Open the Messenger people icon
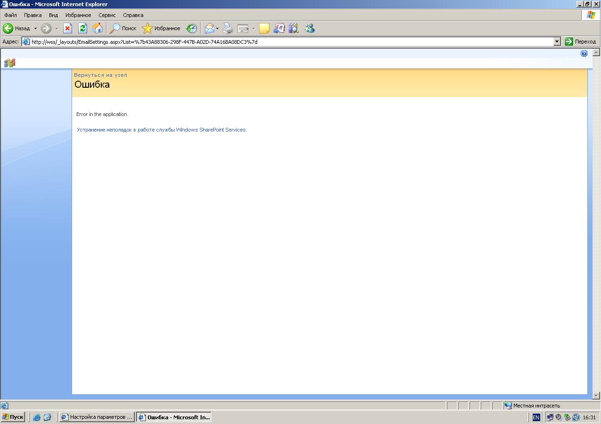The width and height of the screenshot is (601, 424). pyautogui.click(x=309, y=28)
